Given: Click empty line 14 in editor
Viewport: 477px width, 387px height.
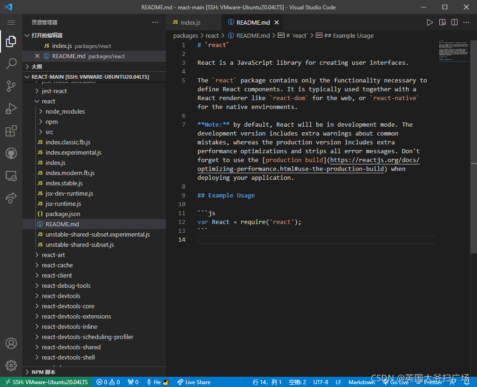Looking at the screenshot, I should tap(316, 240).
